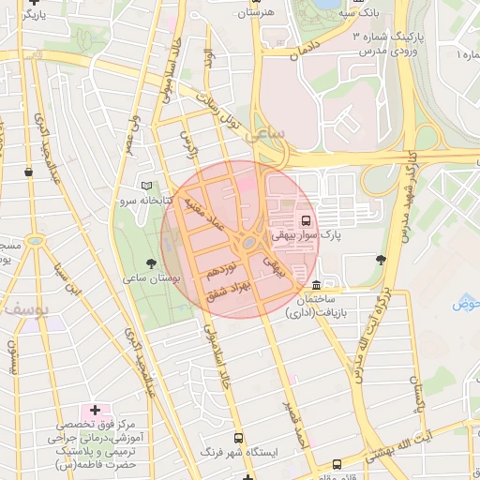
Task: Click the بانک سپه label
Action: (358, 13)
